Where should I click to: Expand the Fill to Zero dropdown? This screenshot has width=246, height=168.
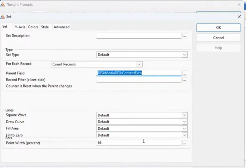click(x=184, y=135)
